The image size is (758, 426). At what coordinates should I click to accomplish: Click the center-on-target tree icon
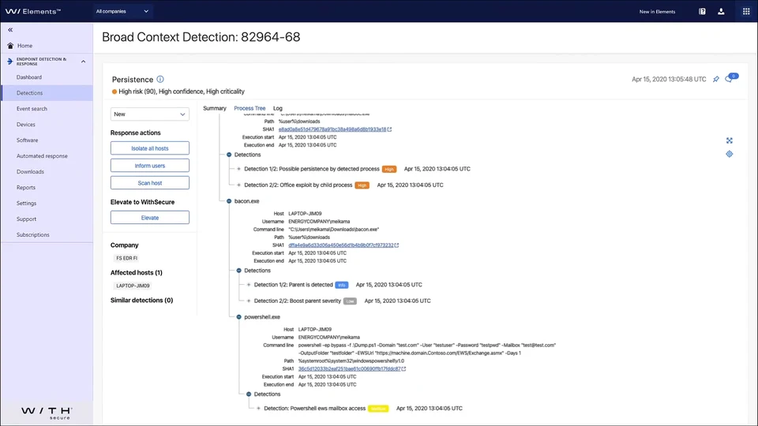729,154
